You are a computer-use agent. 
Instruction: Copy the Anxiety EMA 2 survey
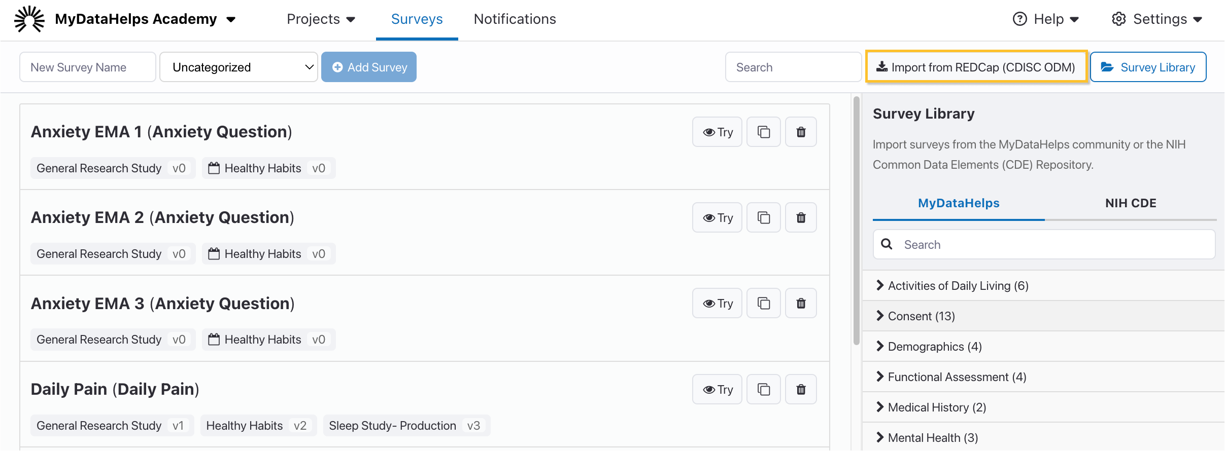pos(763,218)
